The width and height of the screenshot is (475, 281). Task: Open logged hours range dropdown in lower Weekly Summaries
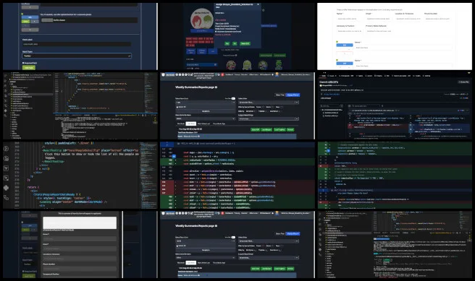point(269,258)
